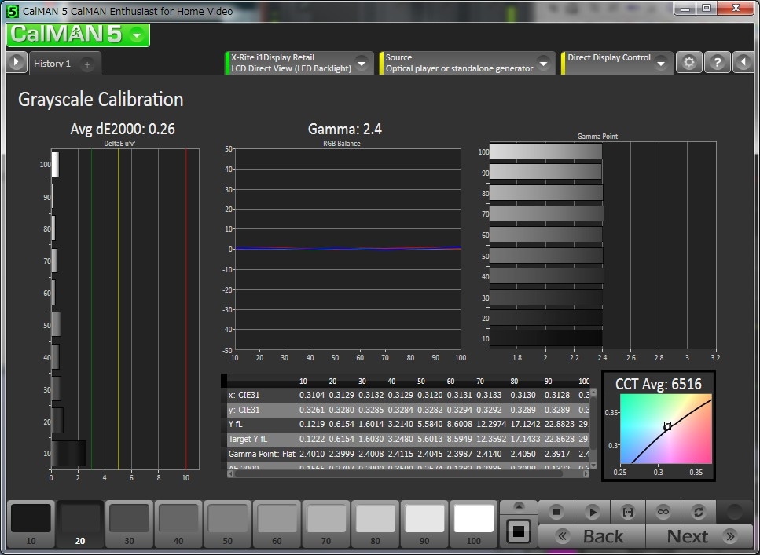Open settings with the gear icon
This screenshot has height=555, width=760.
(x=689, y=63)
